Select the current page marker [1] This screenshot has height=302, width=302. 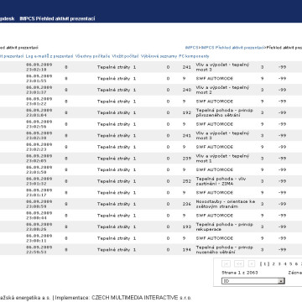click(264, 263)
